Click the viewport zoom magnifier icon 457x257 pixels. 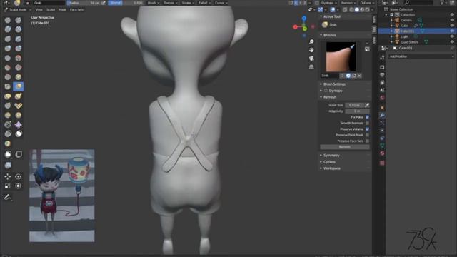click(x=311, y=41)
